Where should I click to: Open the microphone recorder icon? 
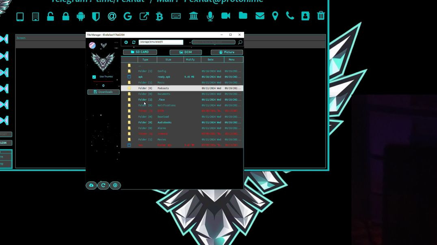click(210, 16)
